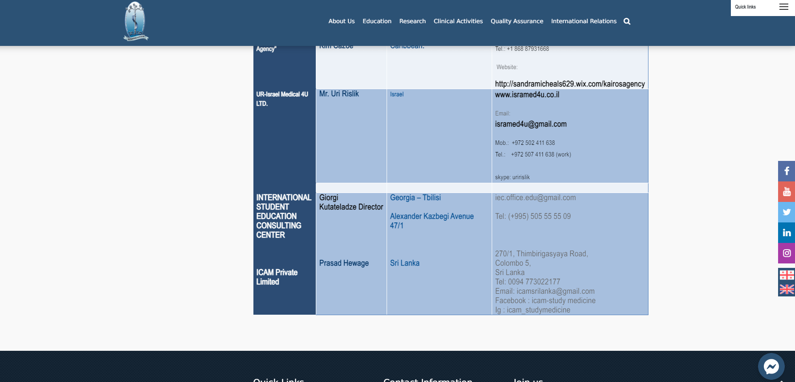Image resolution: width=795 pixels, height=382 pixels.
Task: Open the YouTube social icon
Action: (x=787, y=192)
